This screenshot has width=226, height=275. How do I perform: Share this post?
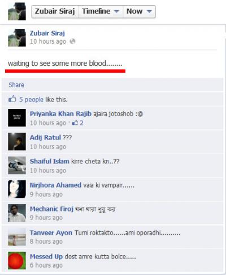pos(16,85)
